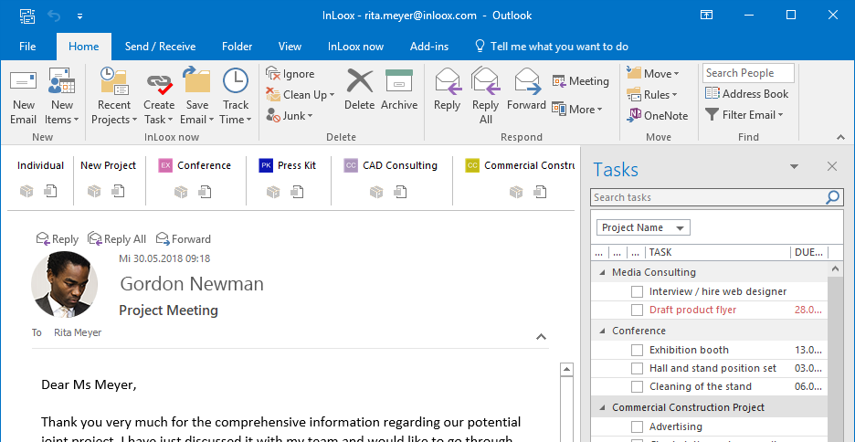Click the package icon under Individual
This screenshot has height=442, width=855.
coord(26,192)
